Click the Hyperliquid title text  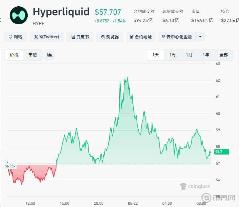(x=61, y=12)
